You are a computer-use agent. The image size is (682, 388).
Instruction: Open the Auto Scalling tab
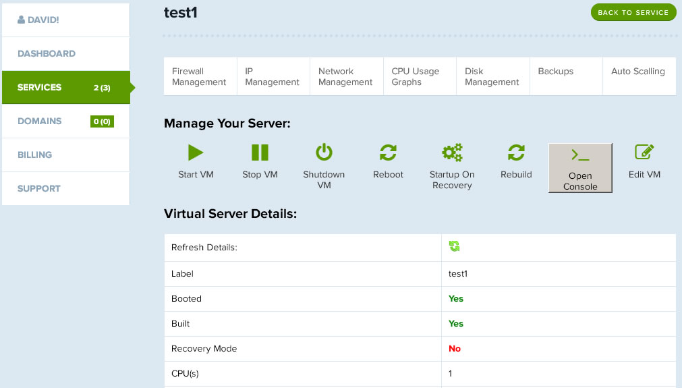pyautogui.click(x=640, y=76)
